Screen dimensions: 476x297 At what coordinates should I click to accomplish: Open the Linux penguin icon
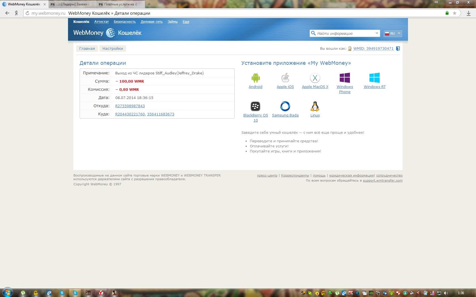pyautogui.click(x=315, y=106)
